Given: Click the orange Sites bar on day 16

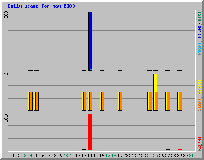Looking at the screenshot, I should (x=103, y=101).
